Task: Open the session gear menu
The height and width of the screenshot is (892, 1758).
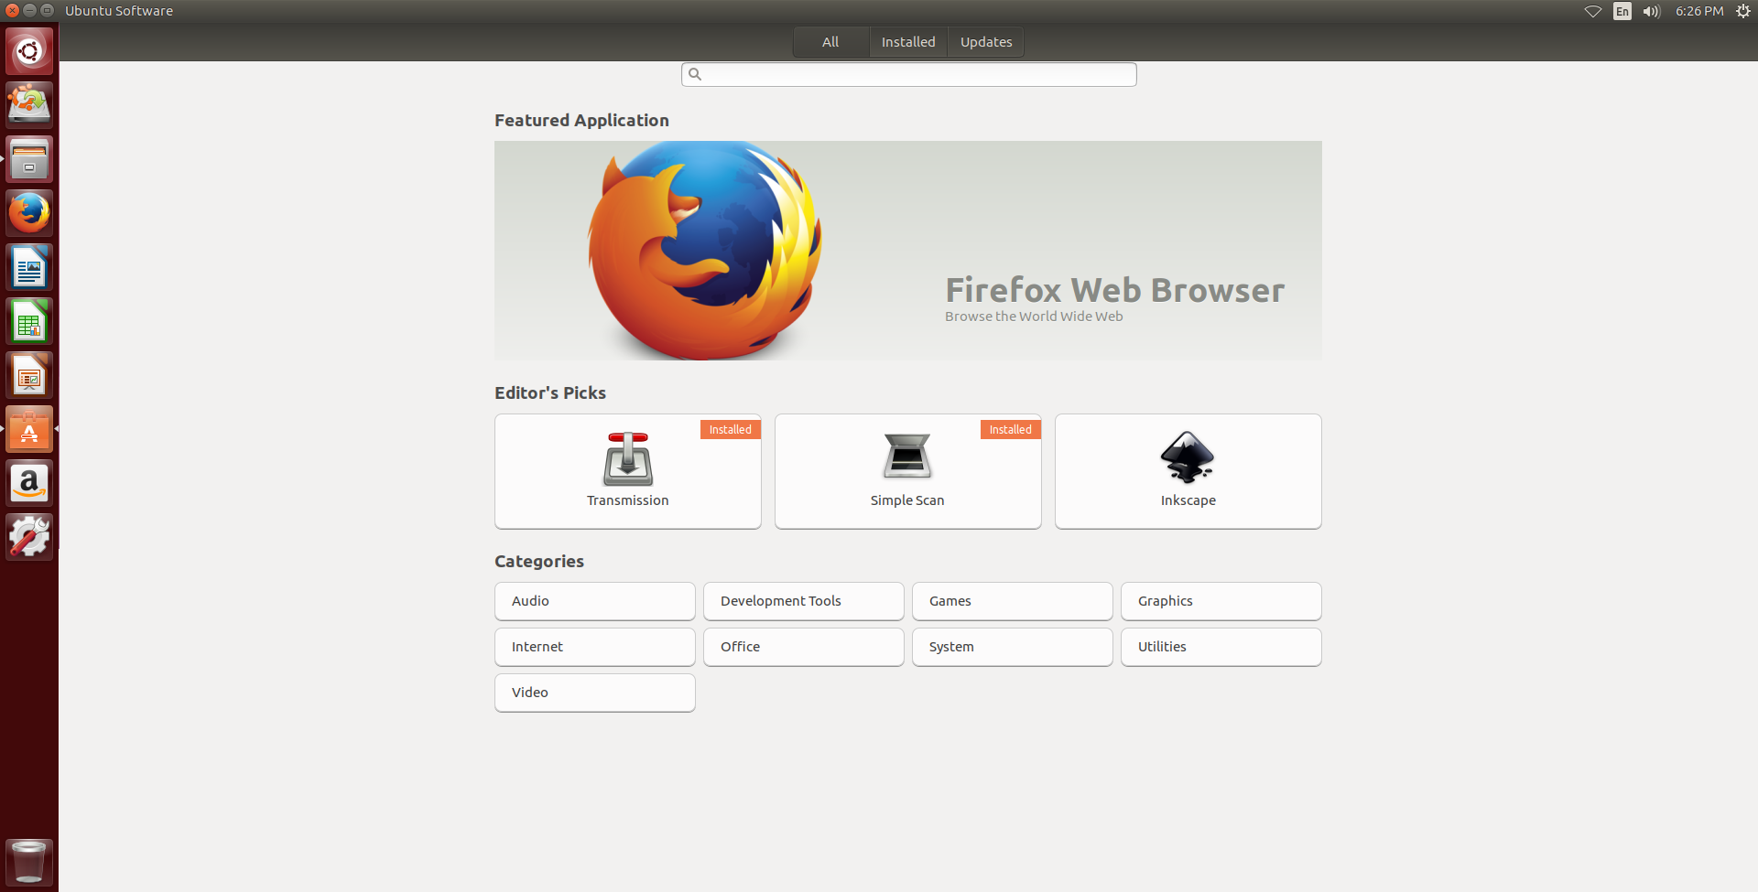Action: point(1743,11)
